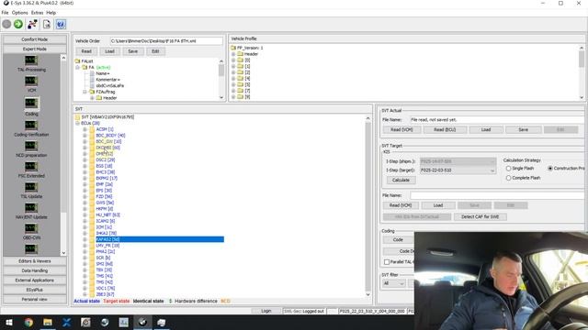Open the Coding module icon
The width and height of the screenshot is (588, 330).
tap(31, 103)
